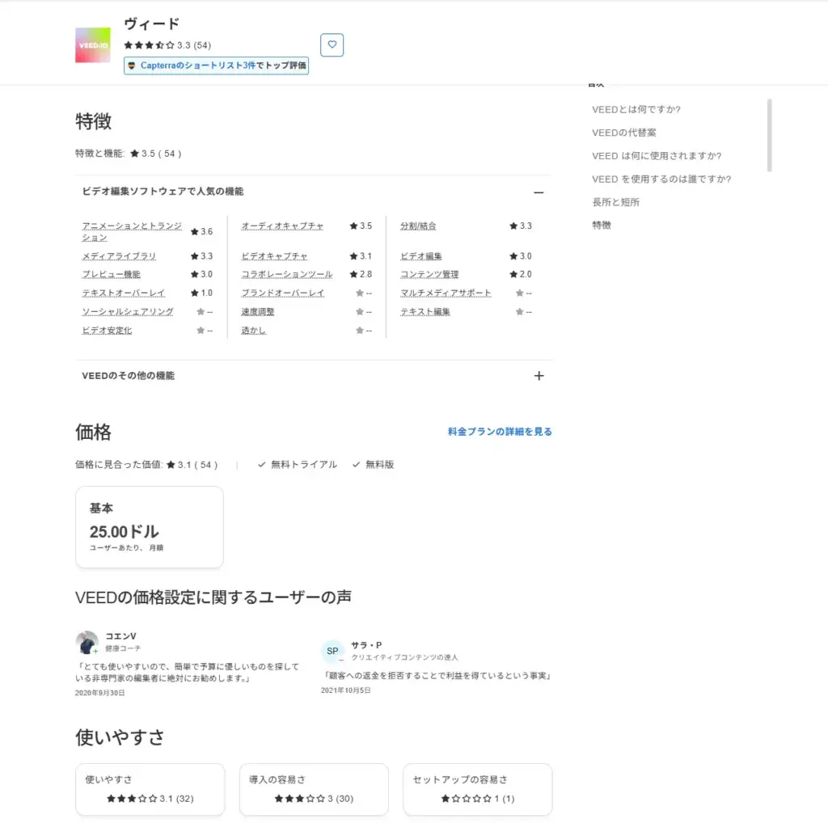Go to VEEDの代替案 in contents
828x823 pixels.
click(623, 133)
